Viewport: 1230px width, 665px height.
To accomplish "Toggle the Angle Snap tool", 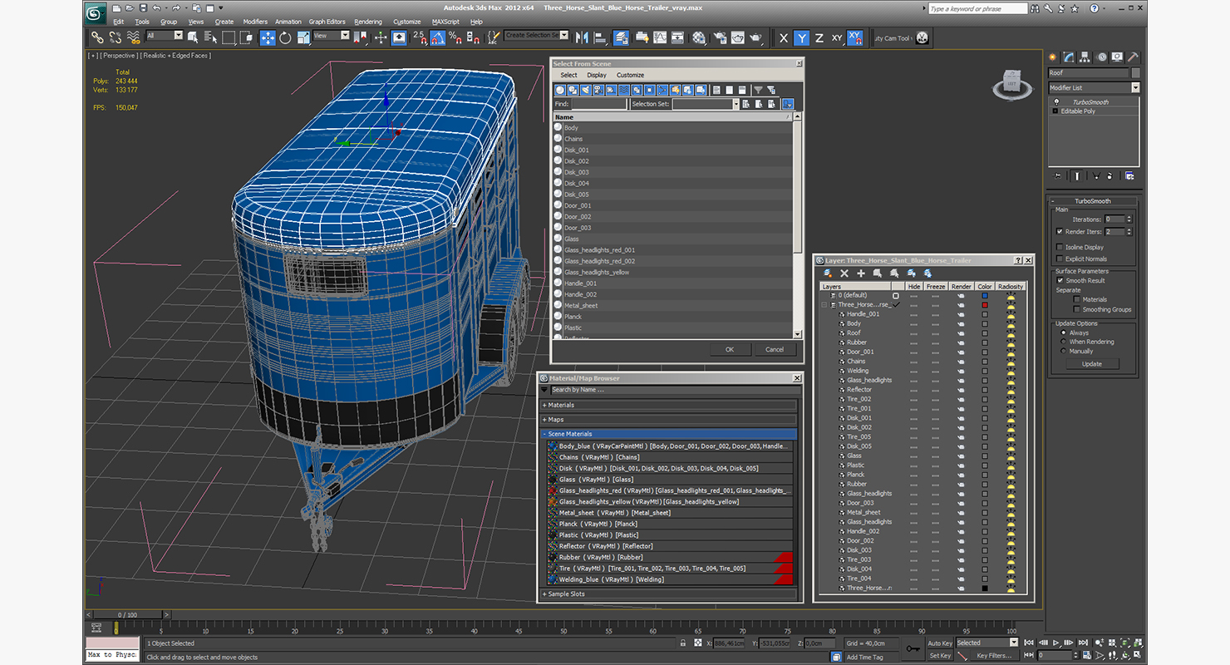I will 438,37.
